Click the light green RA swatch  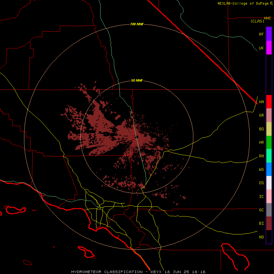click(x=269, y=156)
